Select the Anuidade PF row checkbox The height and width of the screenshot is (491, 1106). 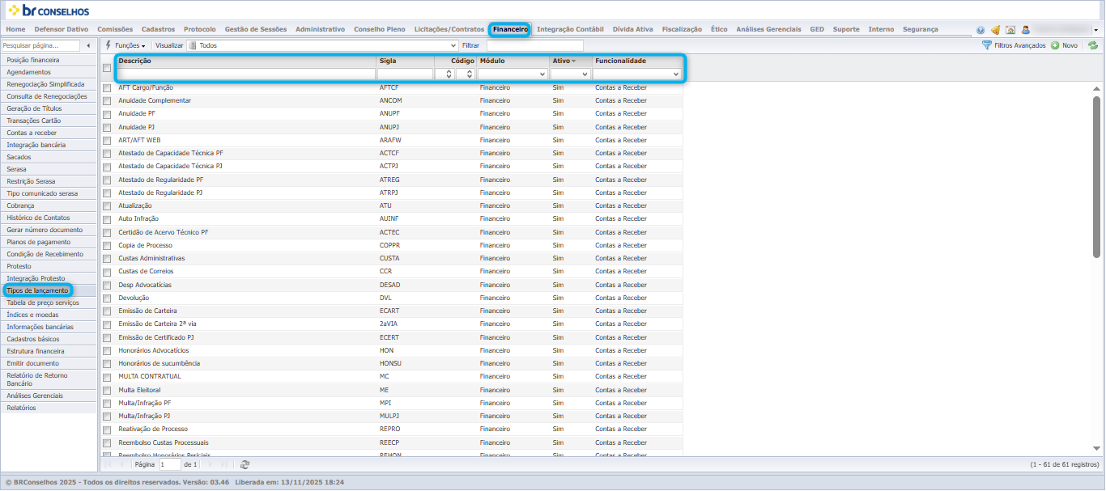pos(107,114)
